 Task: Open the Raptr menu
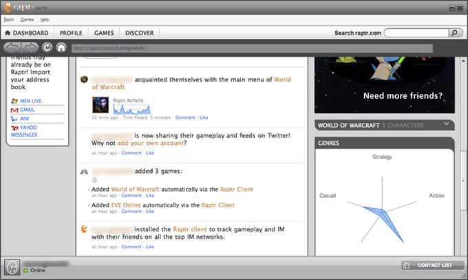[x=9, y=20]
